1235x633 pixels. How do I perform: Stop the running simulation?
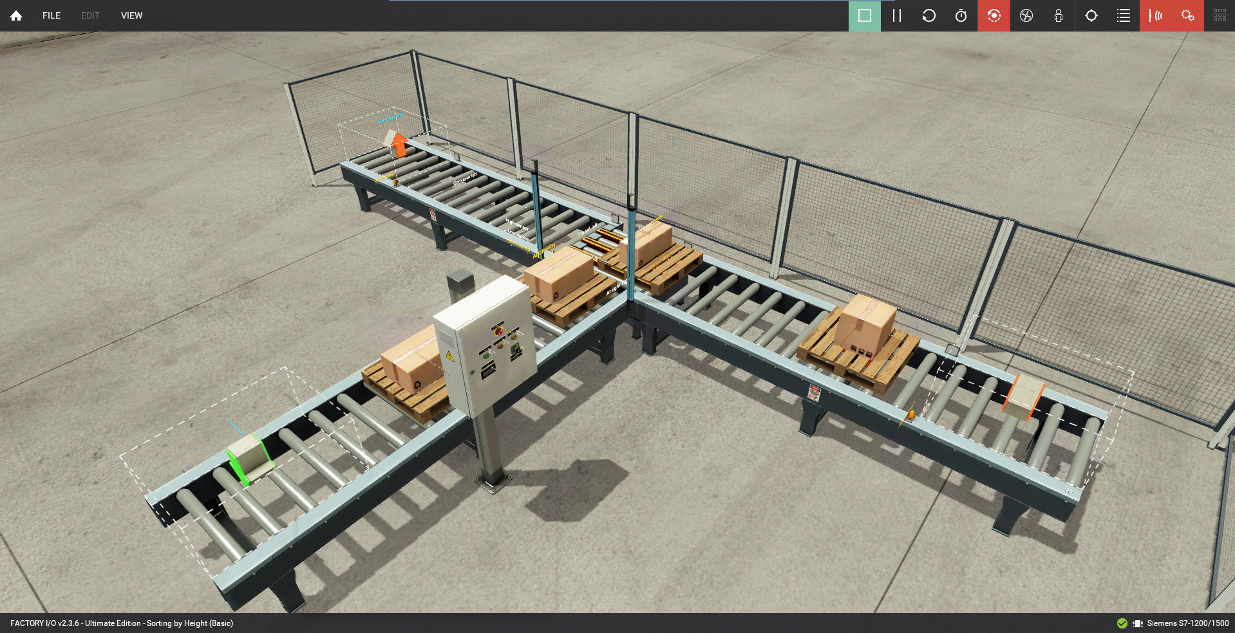pos(864,15)
